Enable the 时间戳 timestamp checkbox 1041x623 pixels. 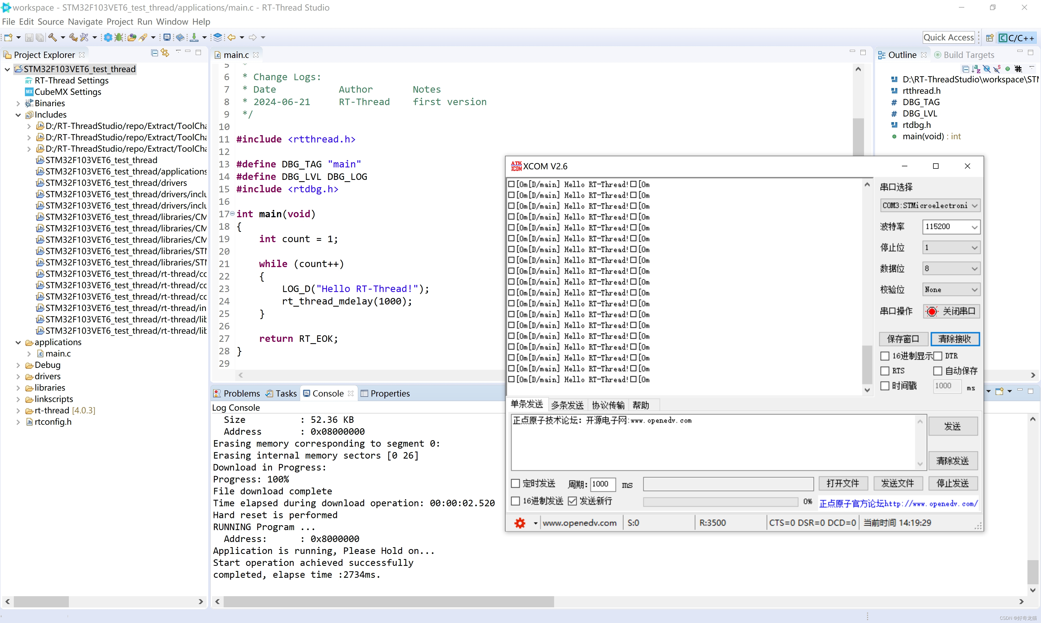(x=885, y=386)
